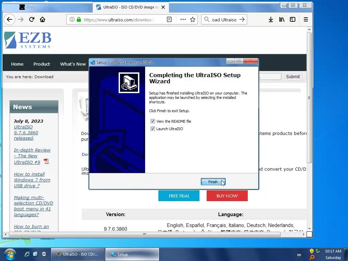This screenshot has height=261, width=348.
Task: Open browser home page icon
Action: (x=42, y=19)
